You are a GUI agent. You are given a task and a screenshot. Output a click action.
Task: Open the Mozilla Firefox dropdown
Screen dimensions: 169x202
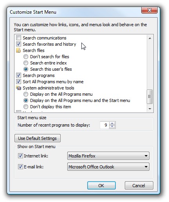click(x=108, y=156)
